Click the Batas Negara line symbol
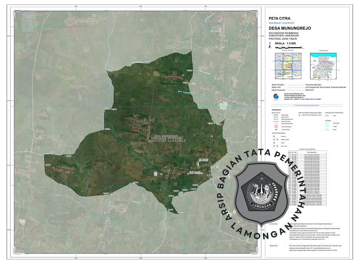The width and height of the screenshot is (359, 263). (275, 115)
